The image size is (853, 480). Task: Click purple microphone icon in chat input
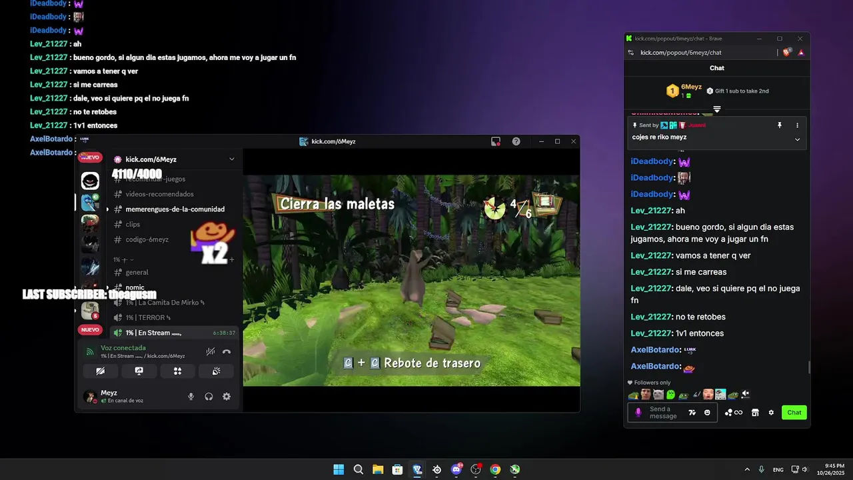638,413
